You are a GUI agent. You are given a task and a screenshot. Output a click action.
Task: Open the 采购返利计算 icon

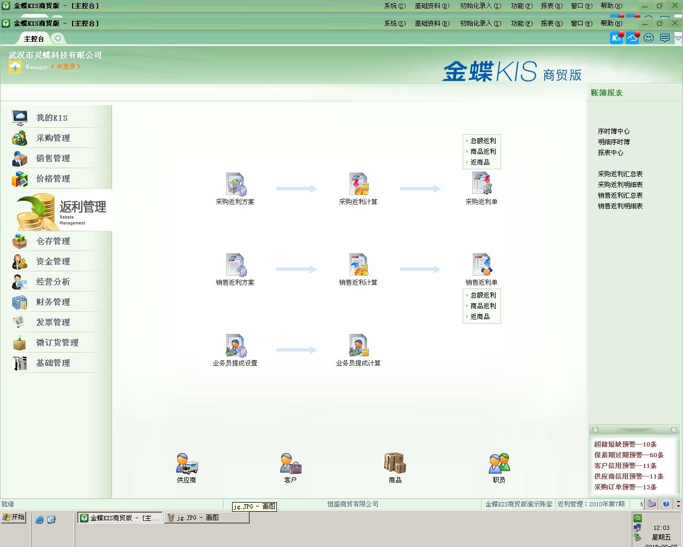pos(359,184)
